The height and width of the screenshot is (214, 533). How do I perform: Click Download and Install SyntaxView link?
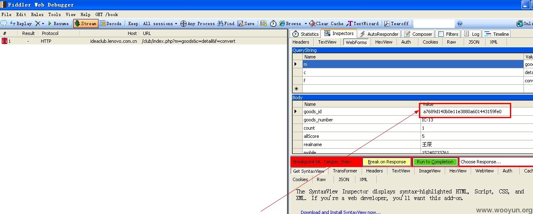click(341, 212)
